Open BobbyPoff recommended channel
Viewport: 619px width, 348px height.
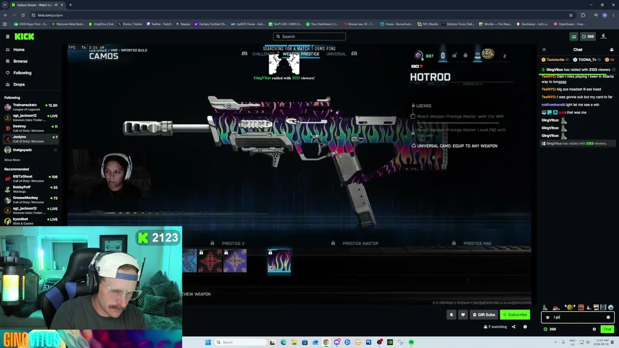pyautogui.click(x=30, y=189)
